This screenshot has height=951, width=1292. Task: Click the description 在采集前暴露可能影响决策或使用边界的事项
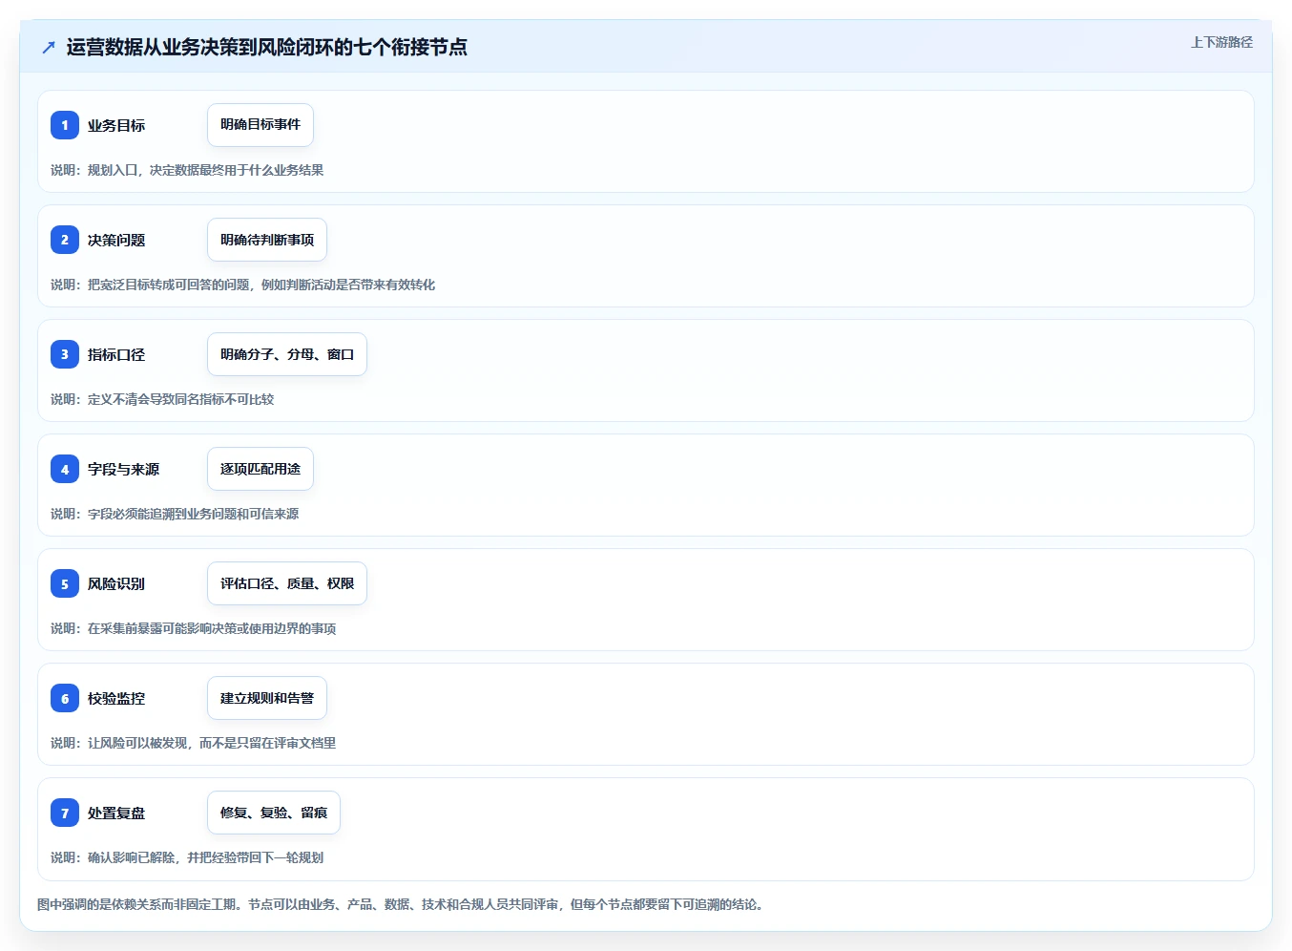[x=193, y=628]
